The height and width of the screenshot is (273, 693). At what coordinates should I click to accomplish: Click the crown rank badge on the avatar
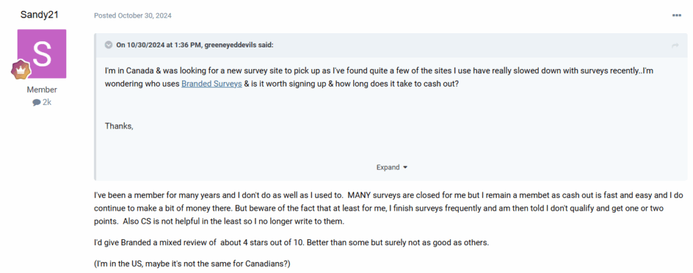pyautogui.click(x=20, y=71)
